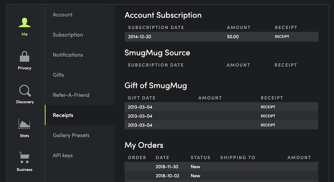This screenshot has width=334, height=182.
Task: Select Subscription in the settings menu
Action: pos(68,35)
